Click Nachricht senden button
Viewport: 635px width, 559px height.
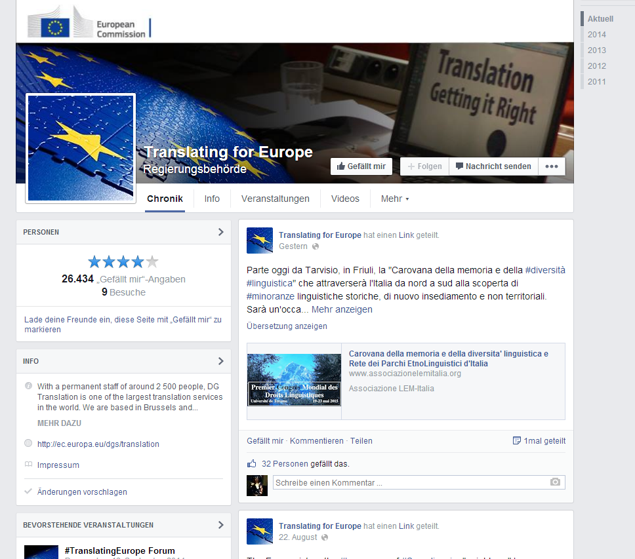(493, 166)
